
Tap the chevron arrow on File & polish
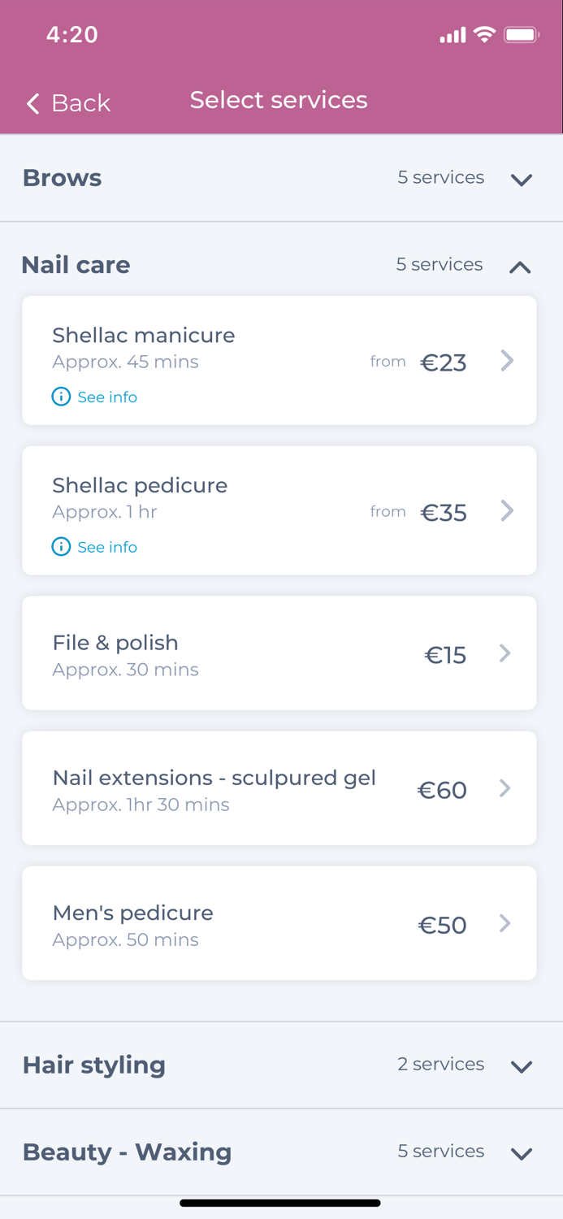(x=505, y=653)
